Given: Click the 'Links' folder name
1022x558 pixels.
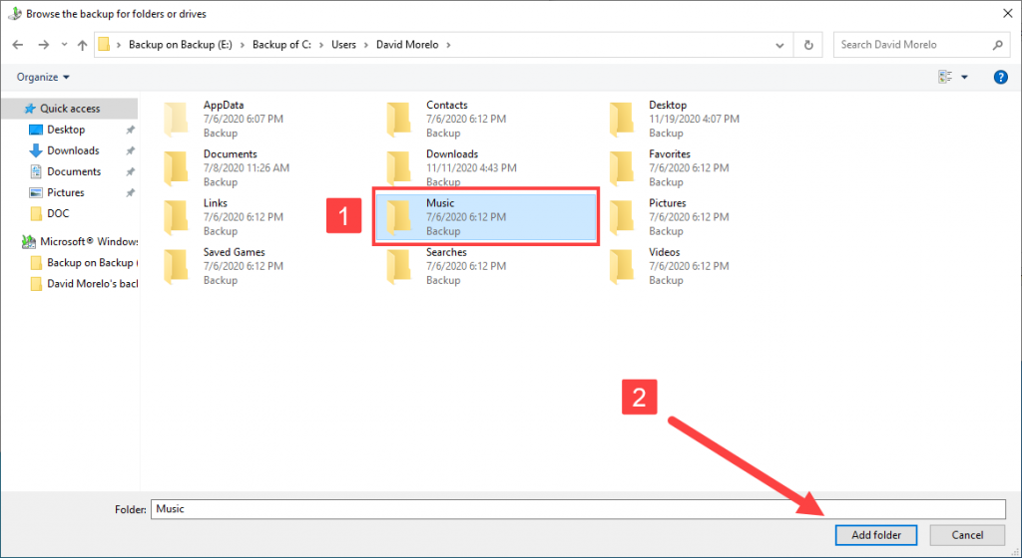Looking at the screenshot, I should click(x=216, y=203).
